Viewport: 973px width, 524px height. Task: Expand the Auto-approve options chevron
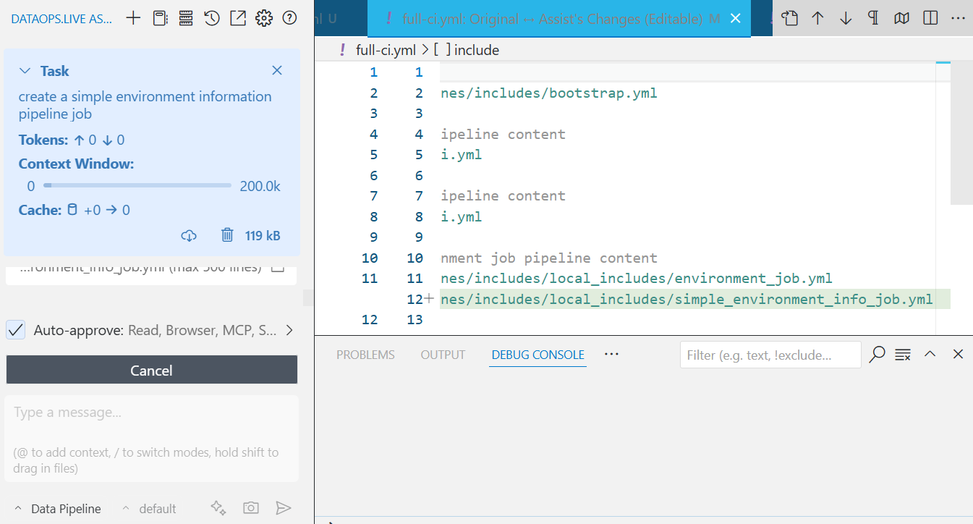coord(289,330)
